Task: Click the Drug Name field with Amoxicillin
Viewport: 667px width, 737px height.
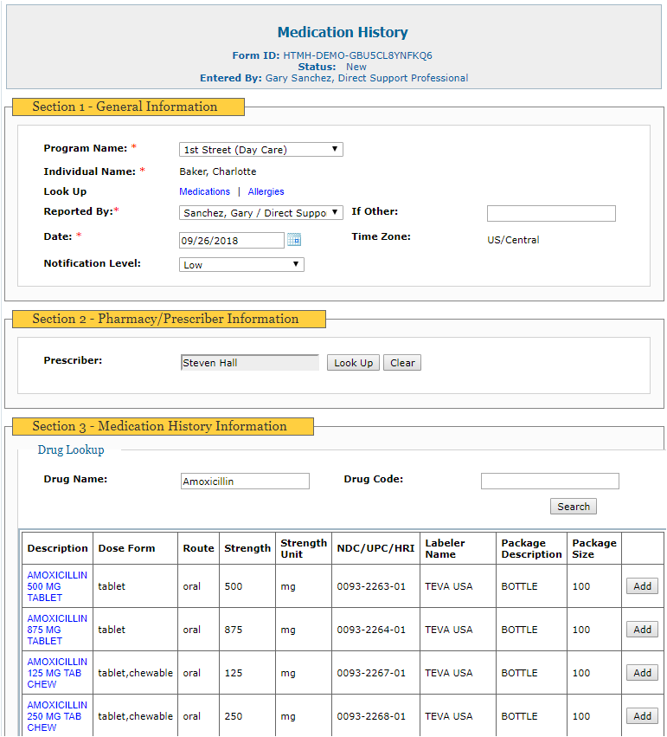Action: click(x=245, y=481)
